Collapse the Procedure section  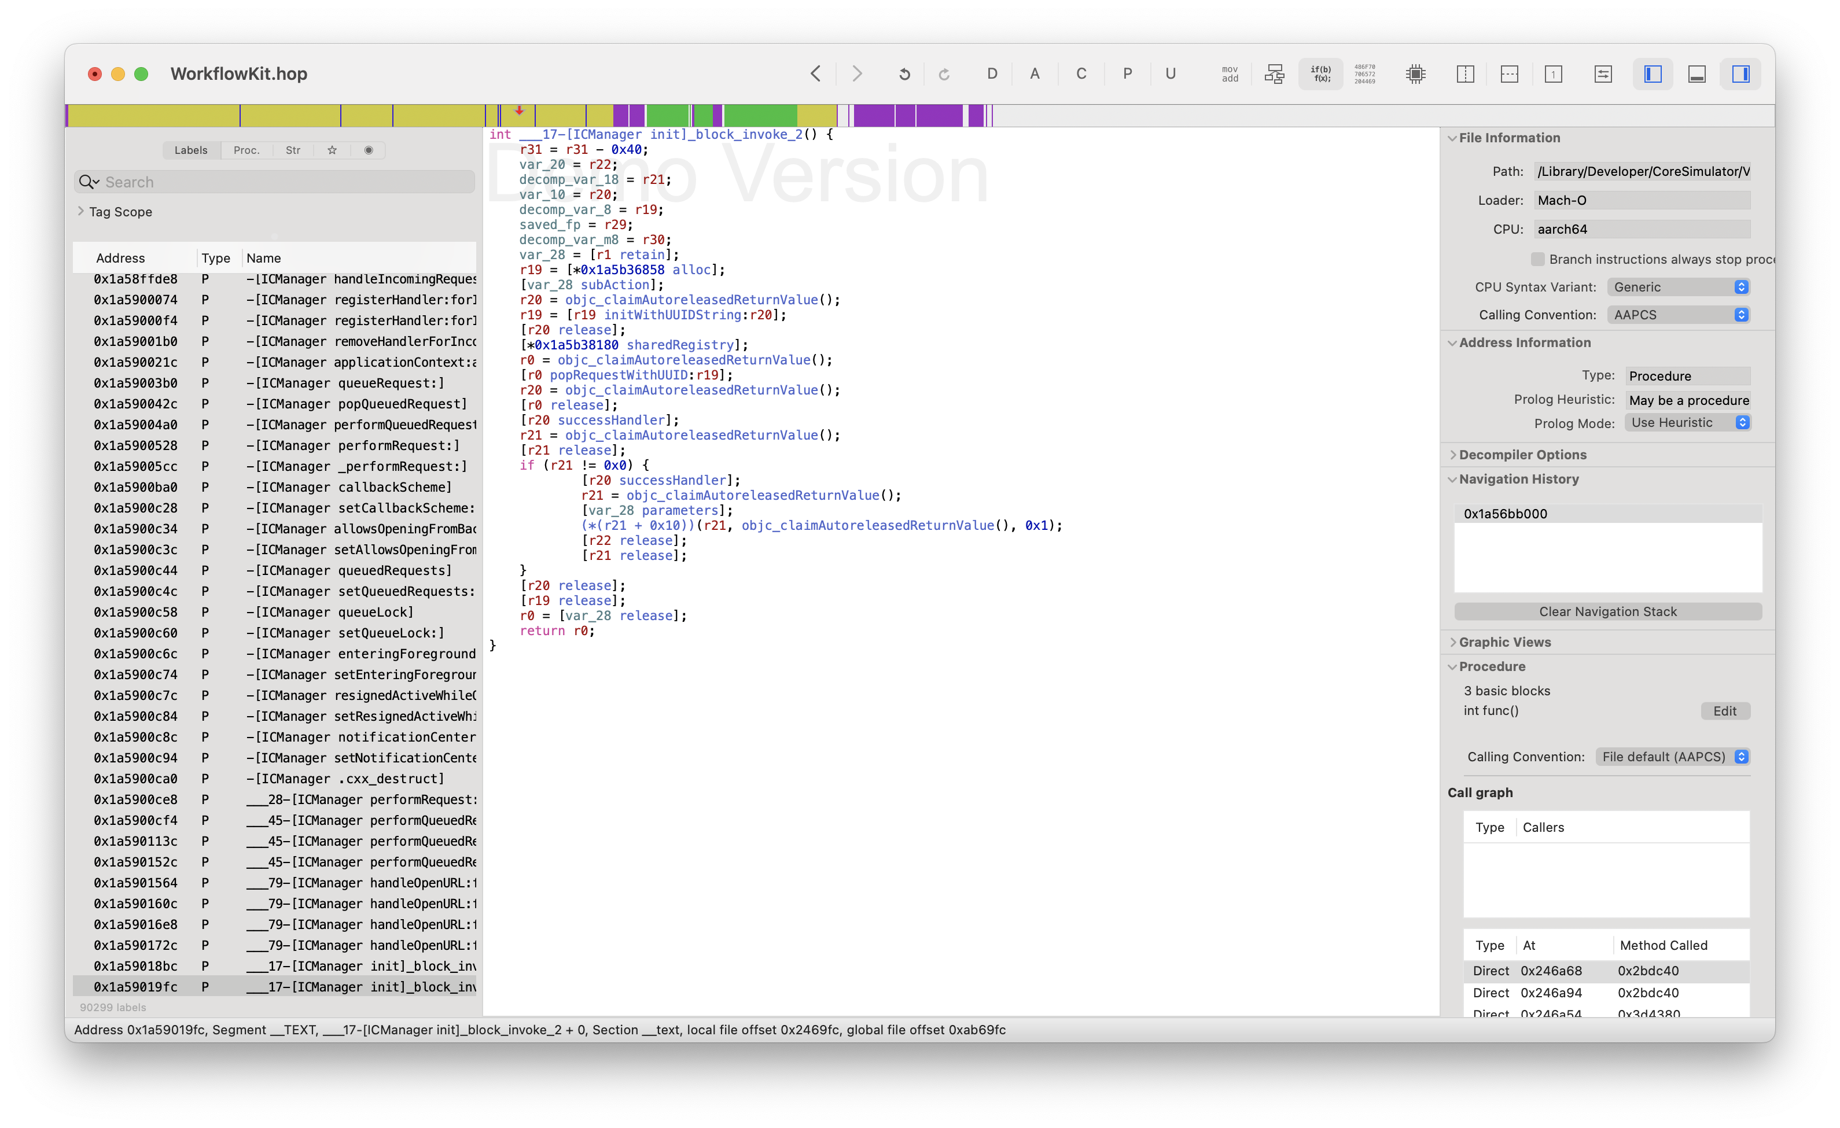pos(1452,666)
